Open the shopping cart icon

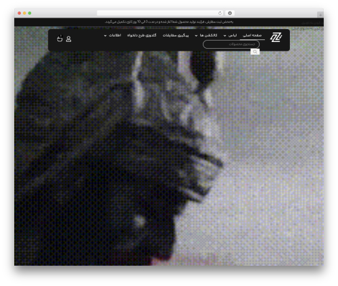[59, 39]
